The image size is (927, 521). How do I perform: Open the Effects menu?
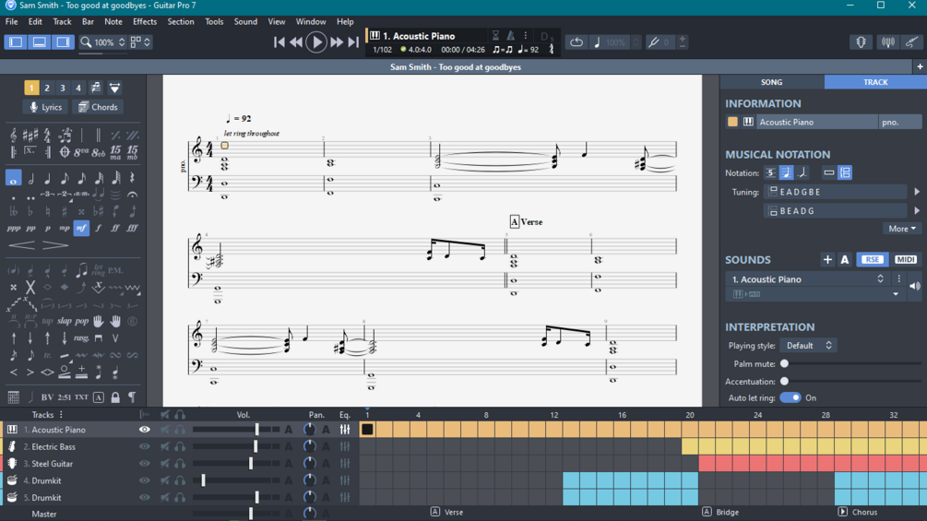pyautogui.click(x=145, y=22)
